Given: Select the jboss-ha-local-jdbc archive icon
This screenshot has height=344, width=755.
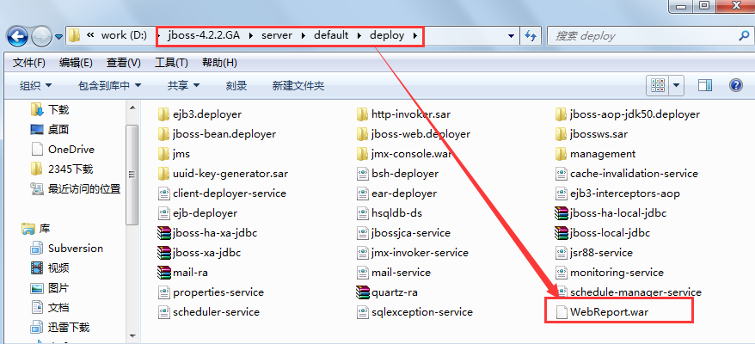Looking at the screenshot, I should (562, 213).
